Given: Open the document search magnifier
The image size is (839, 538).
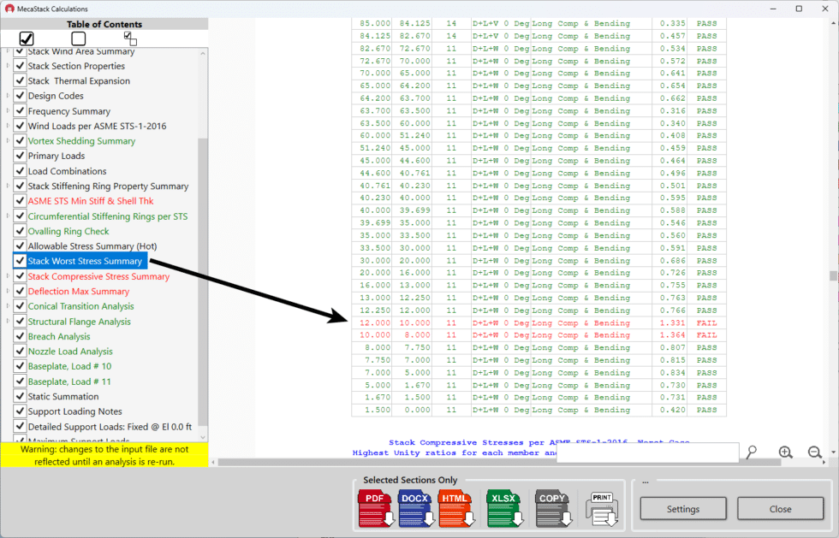Looking at the screenshot, I should tap(752, 452).
